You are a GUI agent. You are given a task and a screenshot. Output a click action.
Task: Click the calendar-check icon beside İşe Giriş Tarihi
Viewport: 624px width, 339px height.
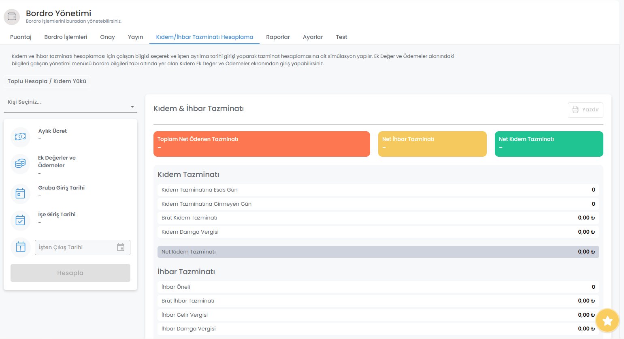[x=20, y=220]
